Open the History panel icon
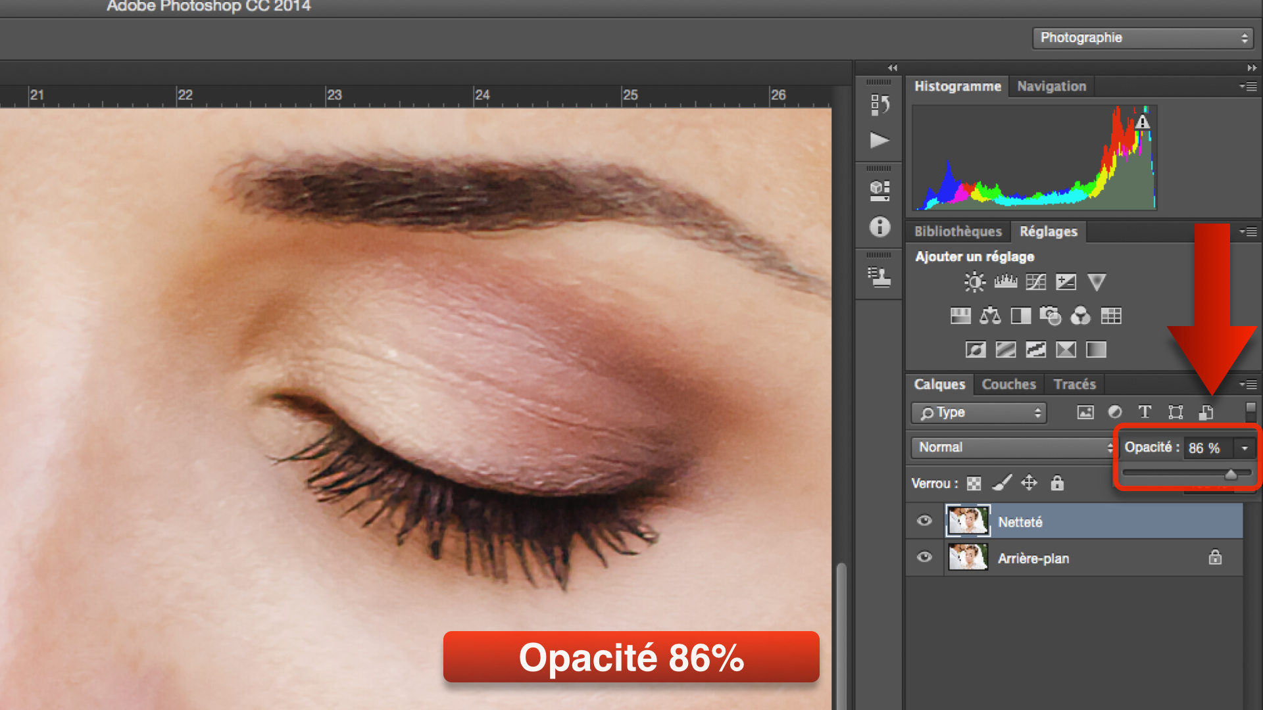The image size is (1263, 710). pos(879,105)
